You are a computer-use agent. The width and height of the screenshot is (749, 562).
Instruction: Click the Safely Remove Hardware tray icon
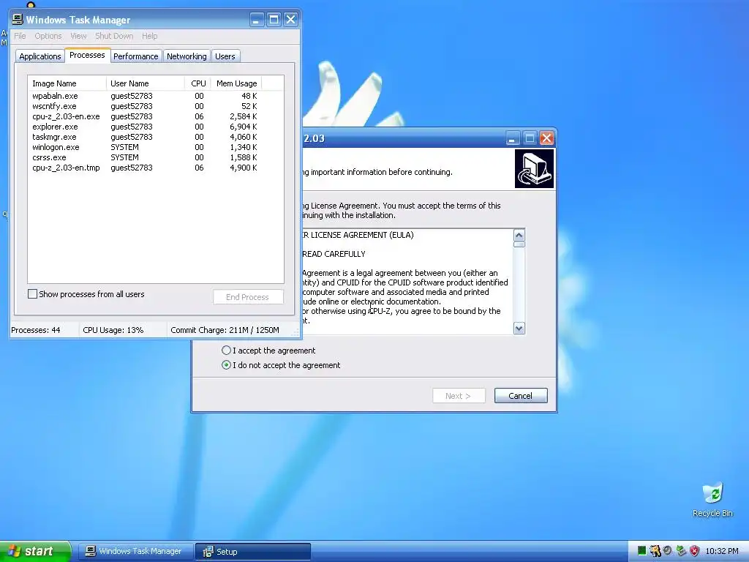pos(681,551)
